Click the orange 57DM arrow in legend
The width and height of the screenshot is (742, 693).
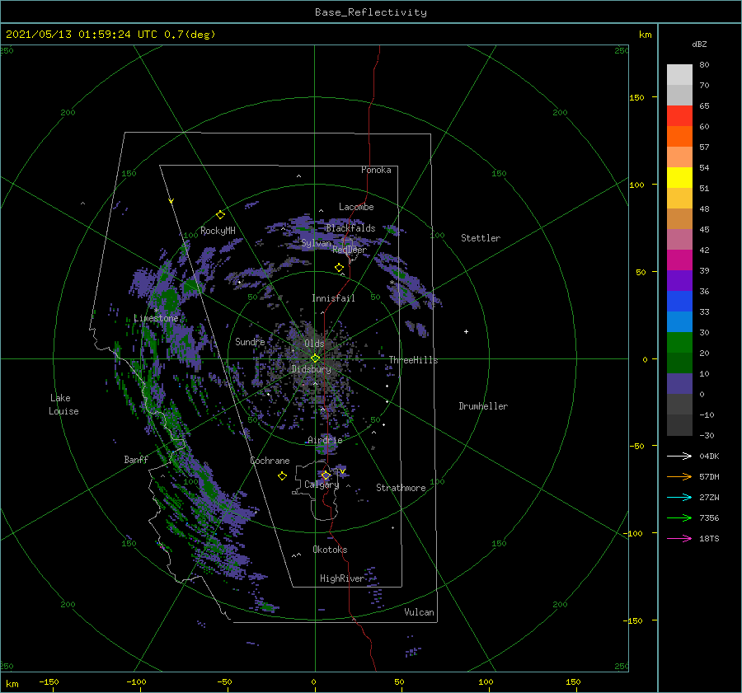tap(679, 477)
